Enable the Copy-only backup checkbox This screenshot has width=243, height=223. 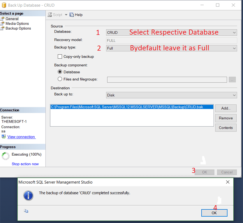(60, 57)
